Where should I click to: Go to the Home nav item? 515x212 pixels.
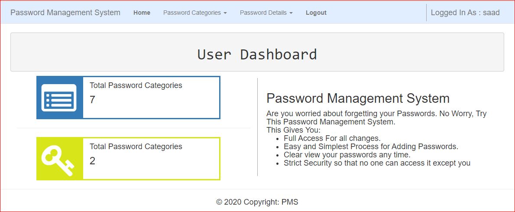(142, 13)
